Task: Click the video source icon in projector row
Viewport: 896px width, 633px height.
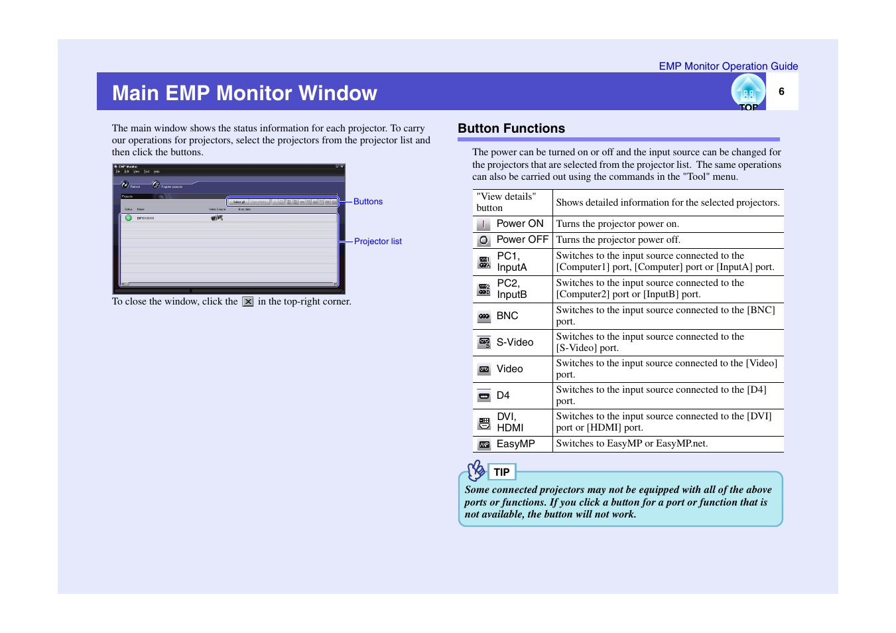Action: coord(217,218)
